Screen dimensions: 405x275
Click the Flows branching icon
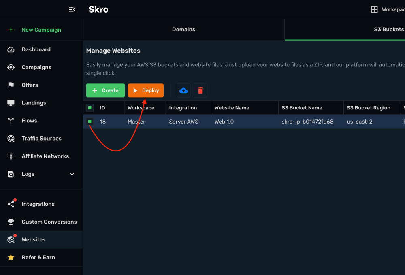pyautogui.click(x=11, y=121)
